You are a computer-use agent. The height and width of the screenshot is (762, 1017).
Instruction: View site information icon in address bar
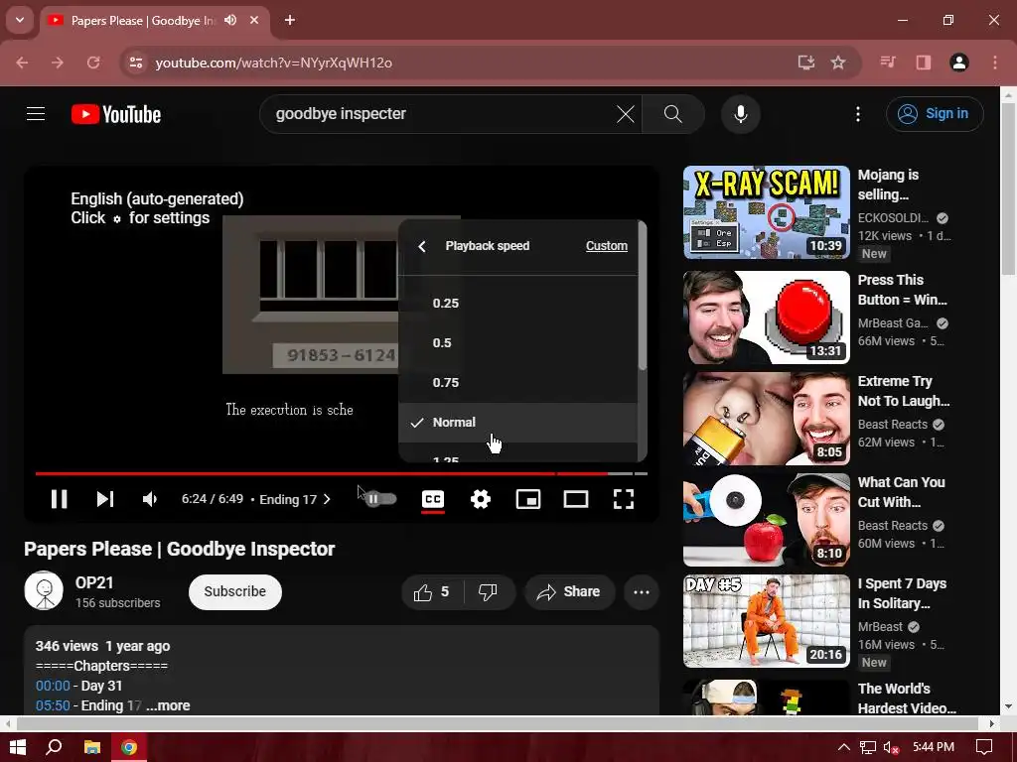pos(135,63)
